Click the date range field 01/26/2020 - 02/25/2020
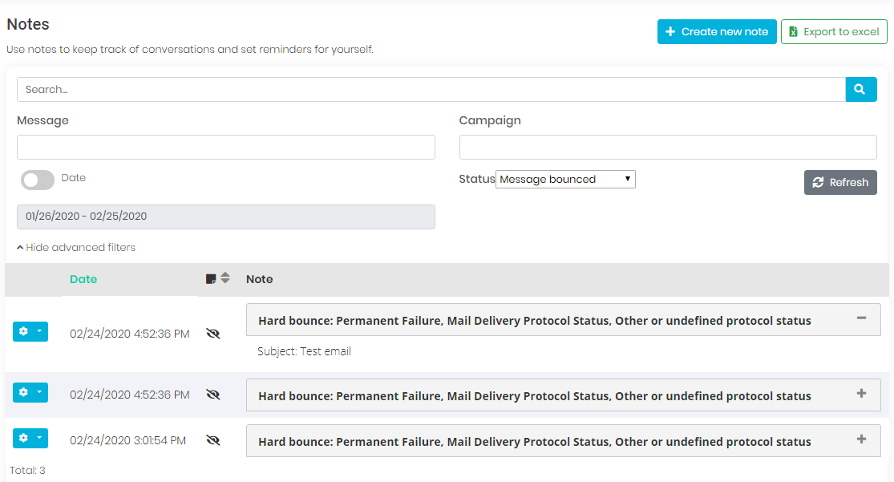Viewport: 894px width, 482px height. click(x=225, y=217)
